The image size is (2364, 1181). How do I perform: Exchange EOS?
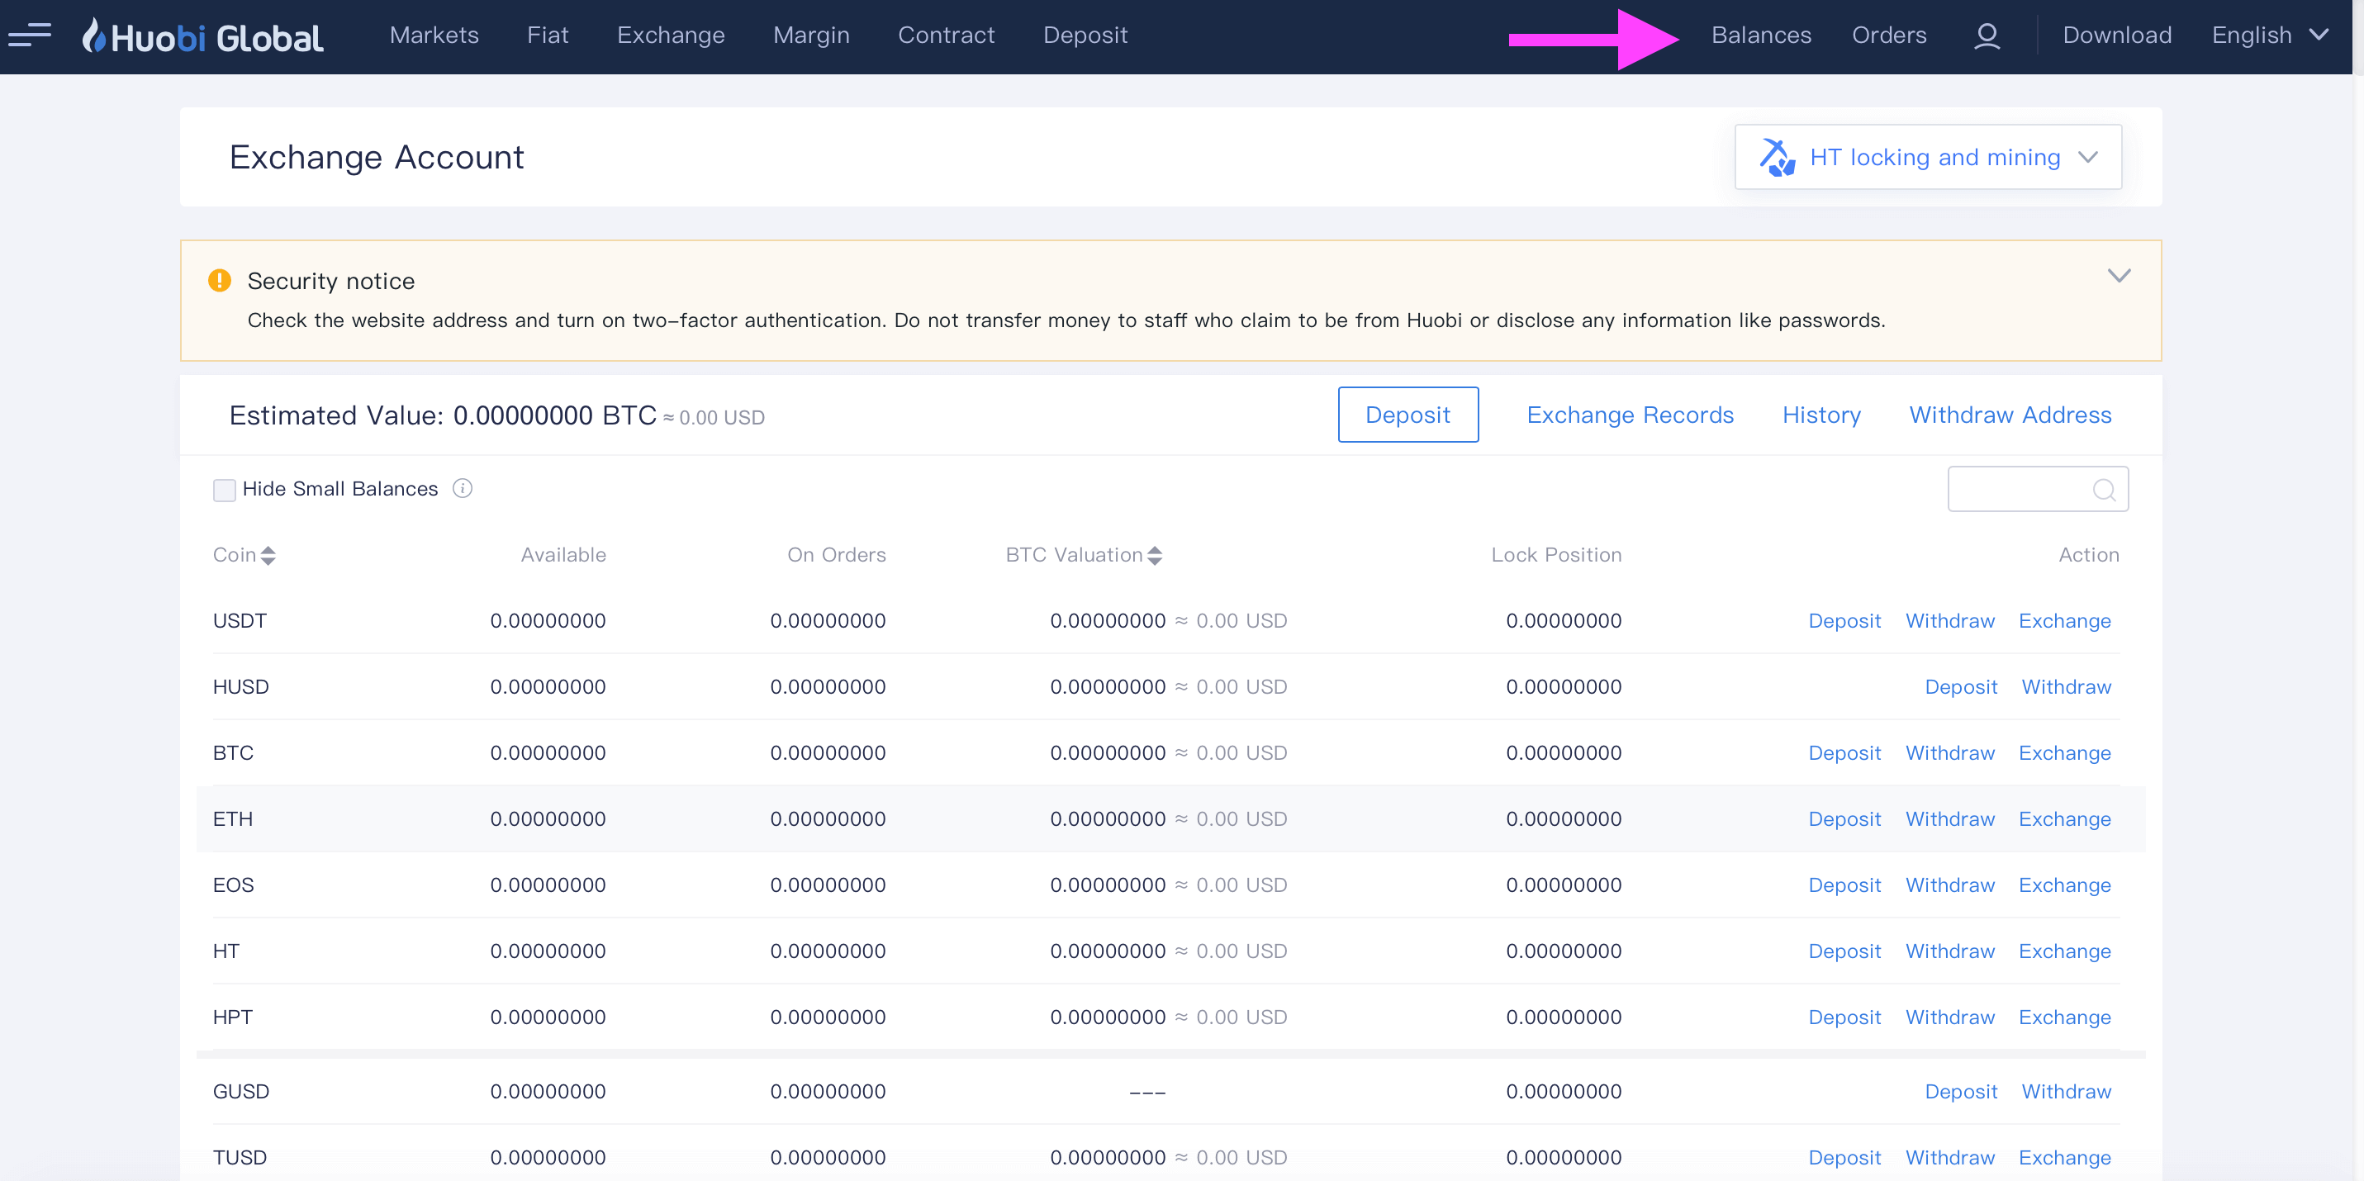click(2065, 885)
